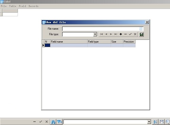The height and width of the screenshot is (125, 170).
Task: Click the first row's Size cell
Action: point(117,45)
